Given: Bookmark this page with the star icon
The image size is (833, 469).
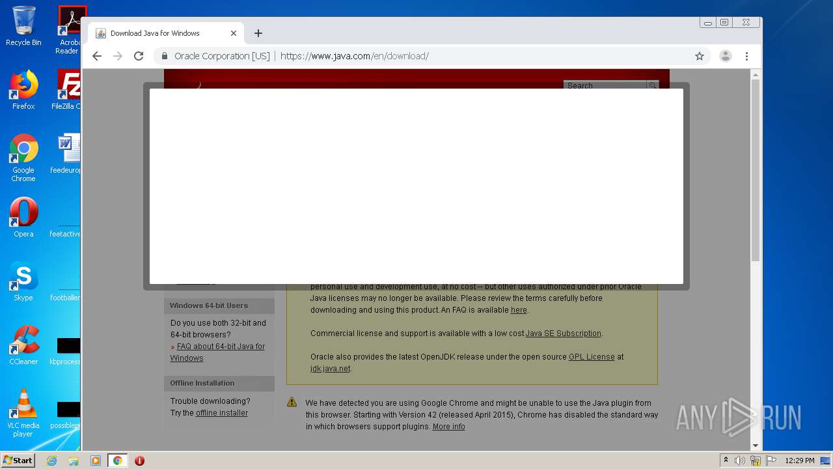Looking at the screenshot, I should click(x=700, y=56).
